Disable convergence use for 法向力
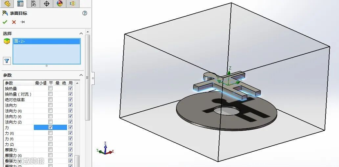The image size is (339, 167). pyautogui.click(x=71, y=105)
